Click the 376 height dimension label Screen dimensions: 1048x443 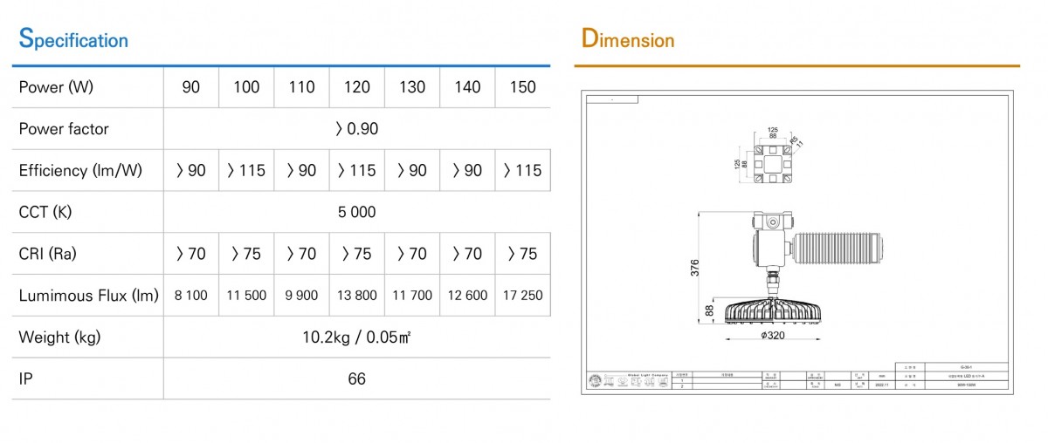tap(695, 268)
